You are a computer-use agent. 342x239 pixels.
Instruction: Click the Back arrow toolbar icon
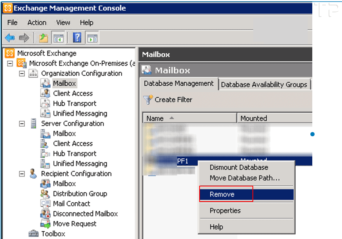(x=10, y=38)
